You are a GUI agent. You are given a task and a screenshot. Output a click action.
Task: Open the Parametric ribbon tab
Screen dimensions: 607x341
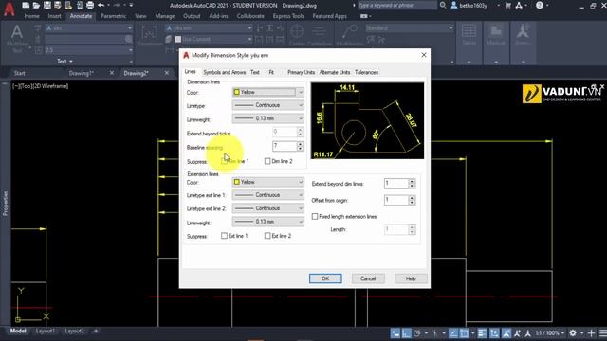click(x=113, y=16)
